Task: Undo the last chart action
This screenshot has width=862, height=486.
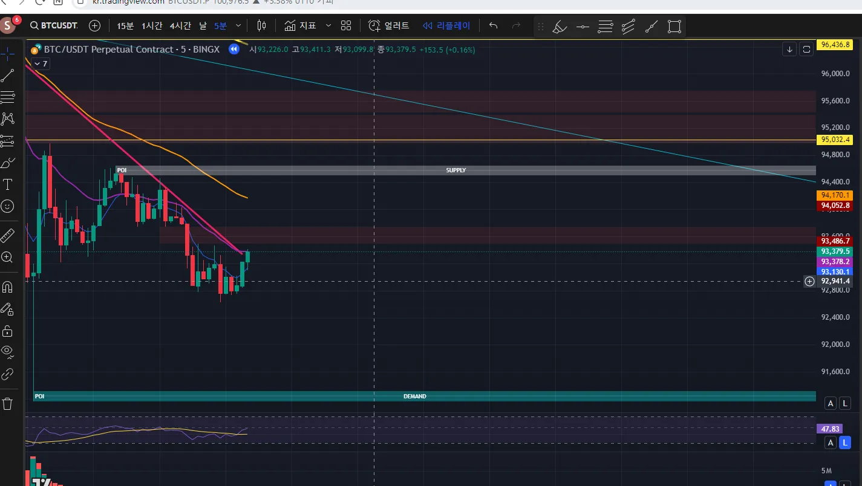Action: pos(493,25)
